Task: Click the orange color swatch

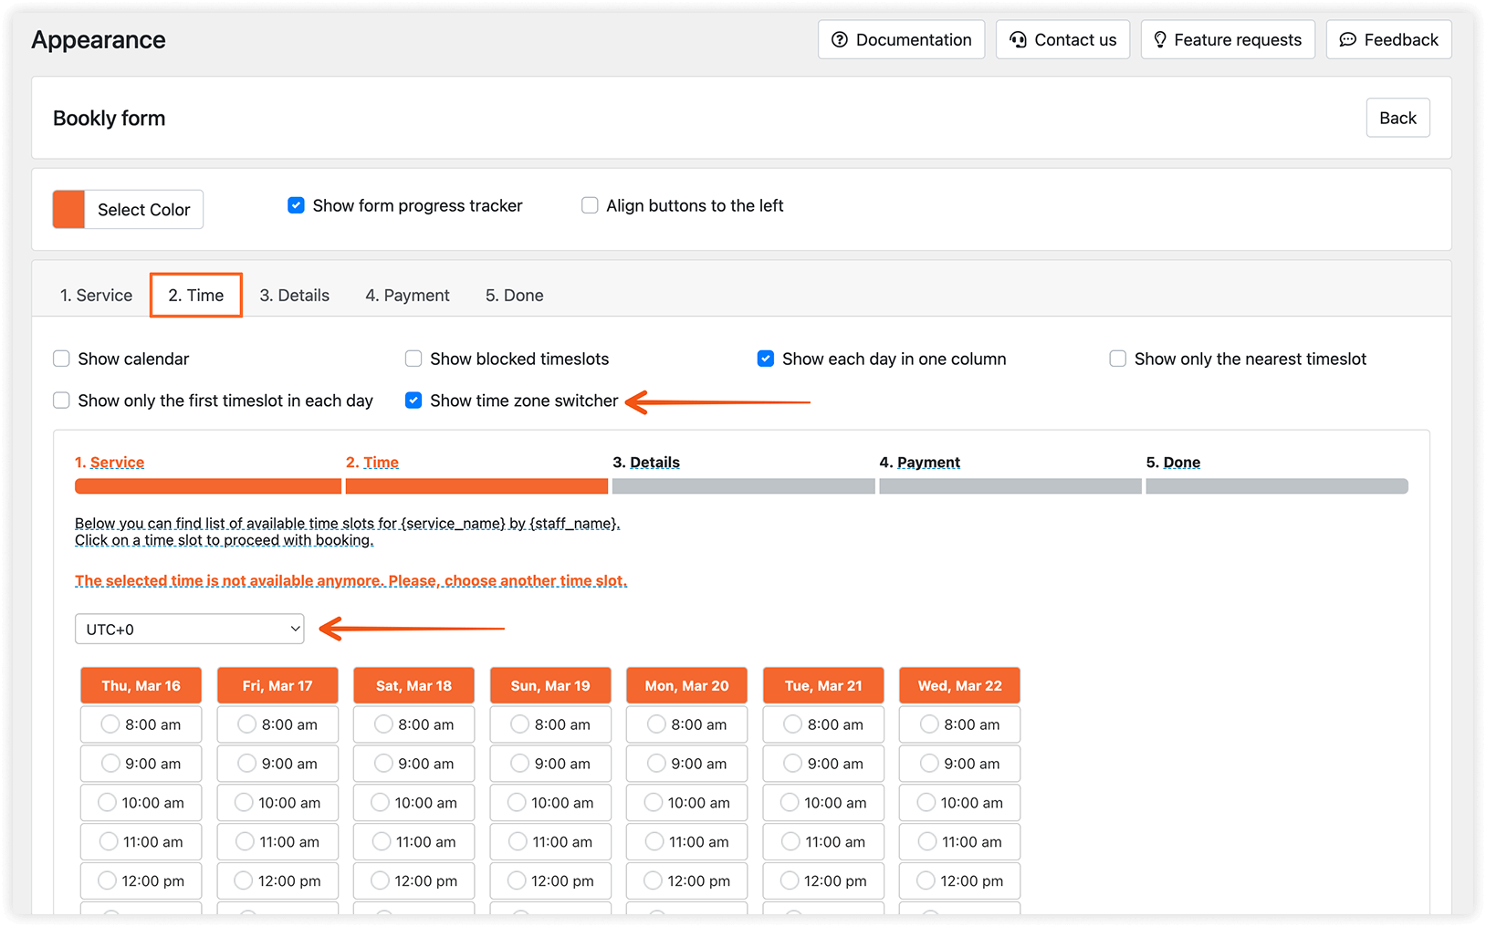Action: tap(68, 209)
